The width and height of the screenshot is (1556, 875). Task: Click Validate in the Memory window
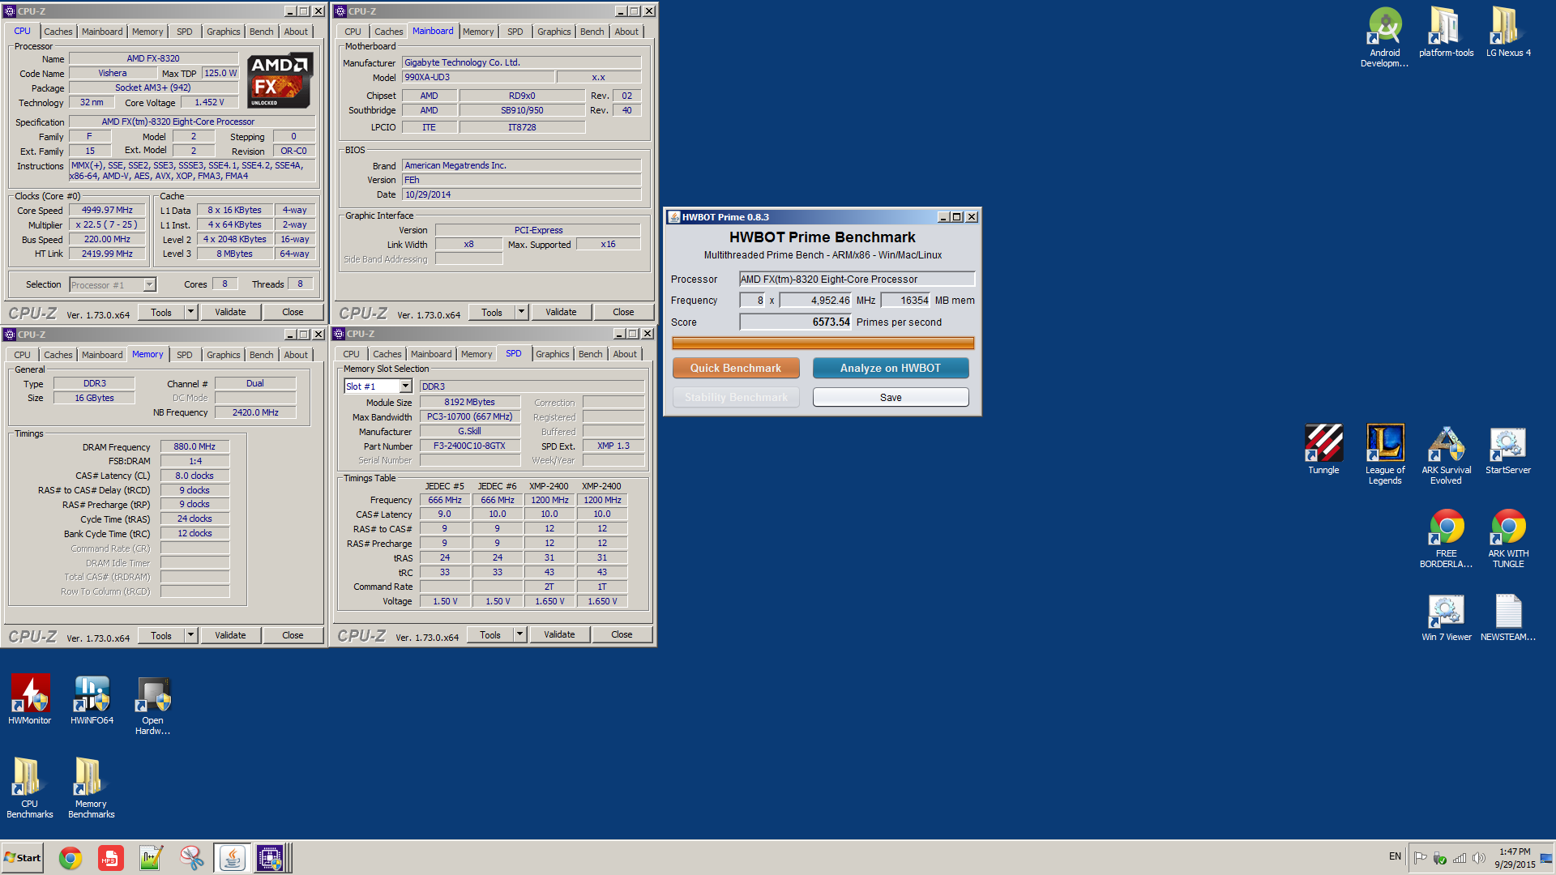coord(230,635)
